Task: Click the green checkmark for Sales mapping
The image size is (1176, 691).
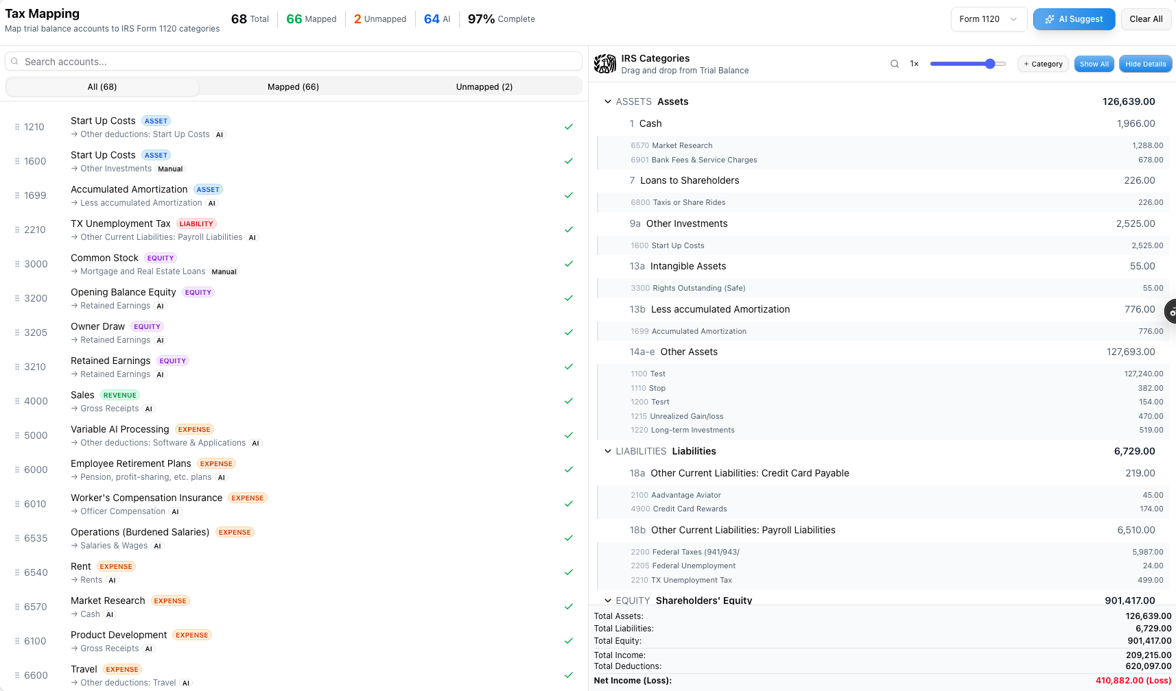Action: point(568,401)
